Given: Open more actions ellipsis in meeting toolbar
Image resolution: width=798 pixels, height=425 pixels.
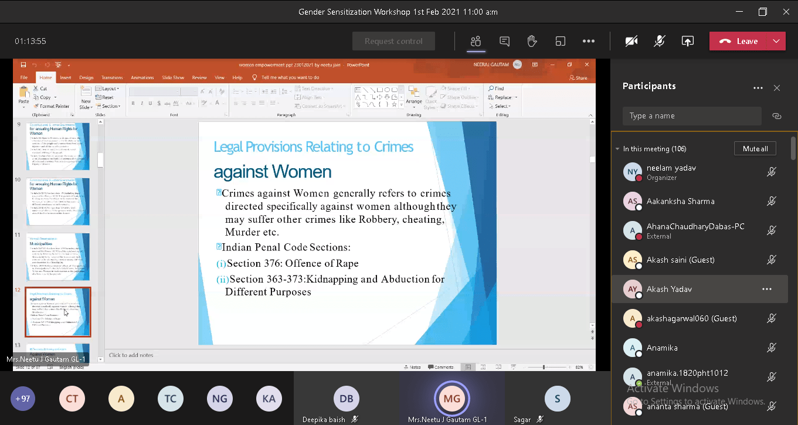Looking at the screenshot, I should [x=589, y=41].
